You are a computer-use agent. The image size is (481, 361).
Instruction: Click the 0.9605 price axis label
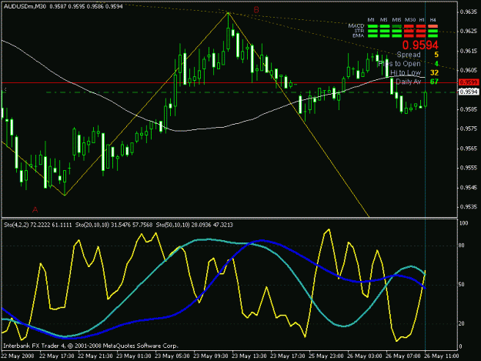(469, 70)
